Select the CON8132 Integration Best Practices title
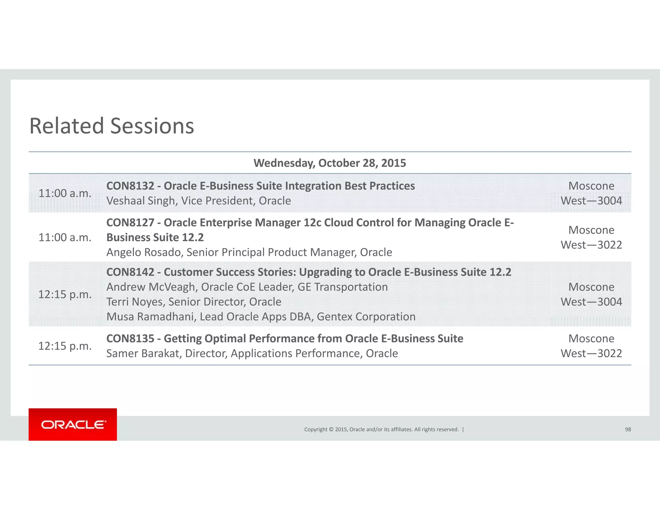Screen dimensions: 660x510 (260, 186)
